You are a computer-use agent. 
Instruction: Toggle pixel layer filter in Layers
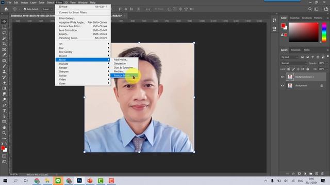coord(303,57)
